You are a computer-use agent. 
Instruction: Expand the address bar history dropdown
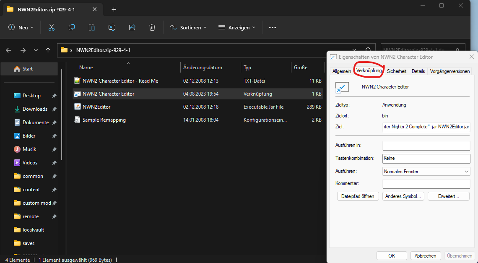coord(354,50)
